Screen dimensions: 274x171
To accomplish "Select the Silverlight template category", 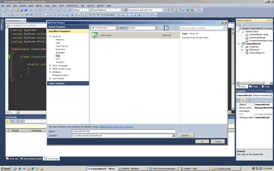I will pyautogui.click(x=60, y=53).
